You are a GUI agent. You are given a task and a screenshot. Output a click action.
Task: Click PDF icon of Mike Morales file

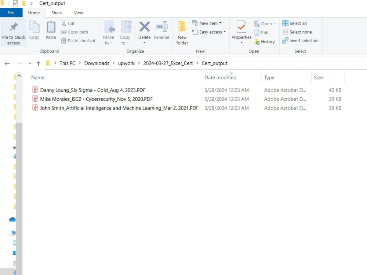click(35, 98)
